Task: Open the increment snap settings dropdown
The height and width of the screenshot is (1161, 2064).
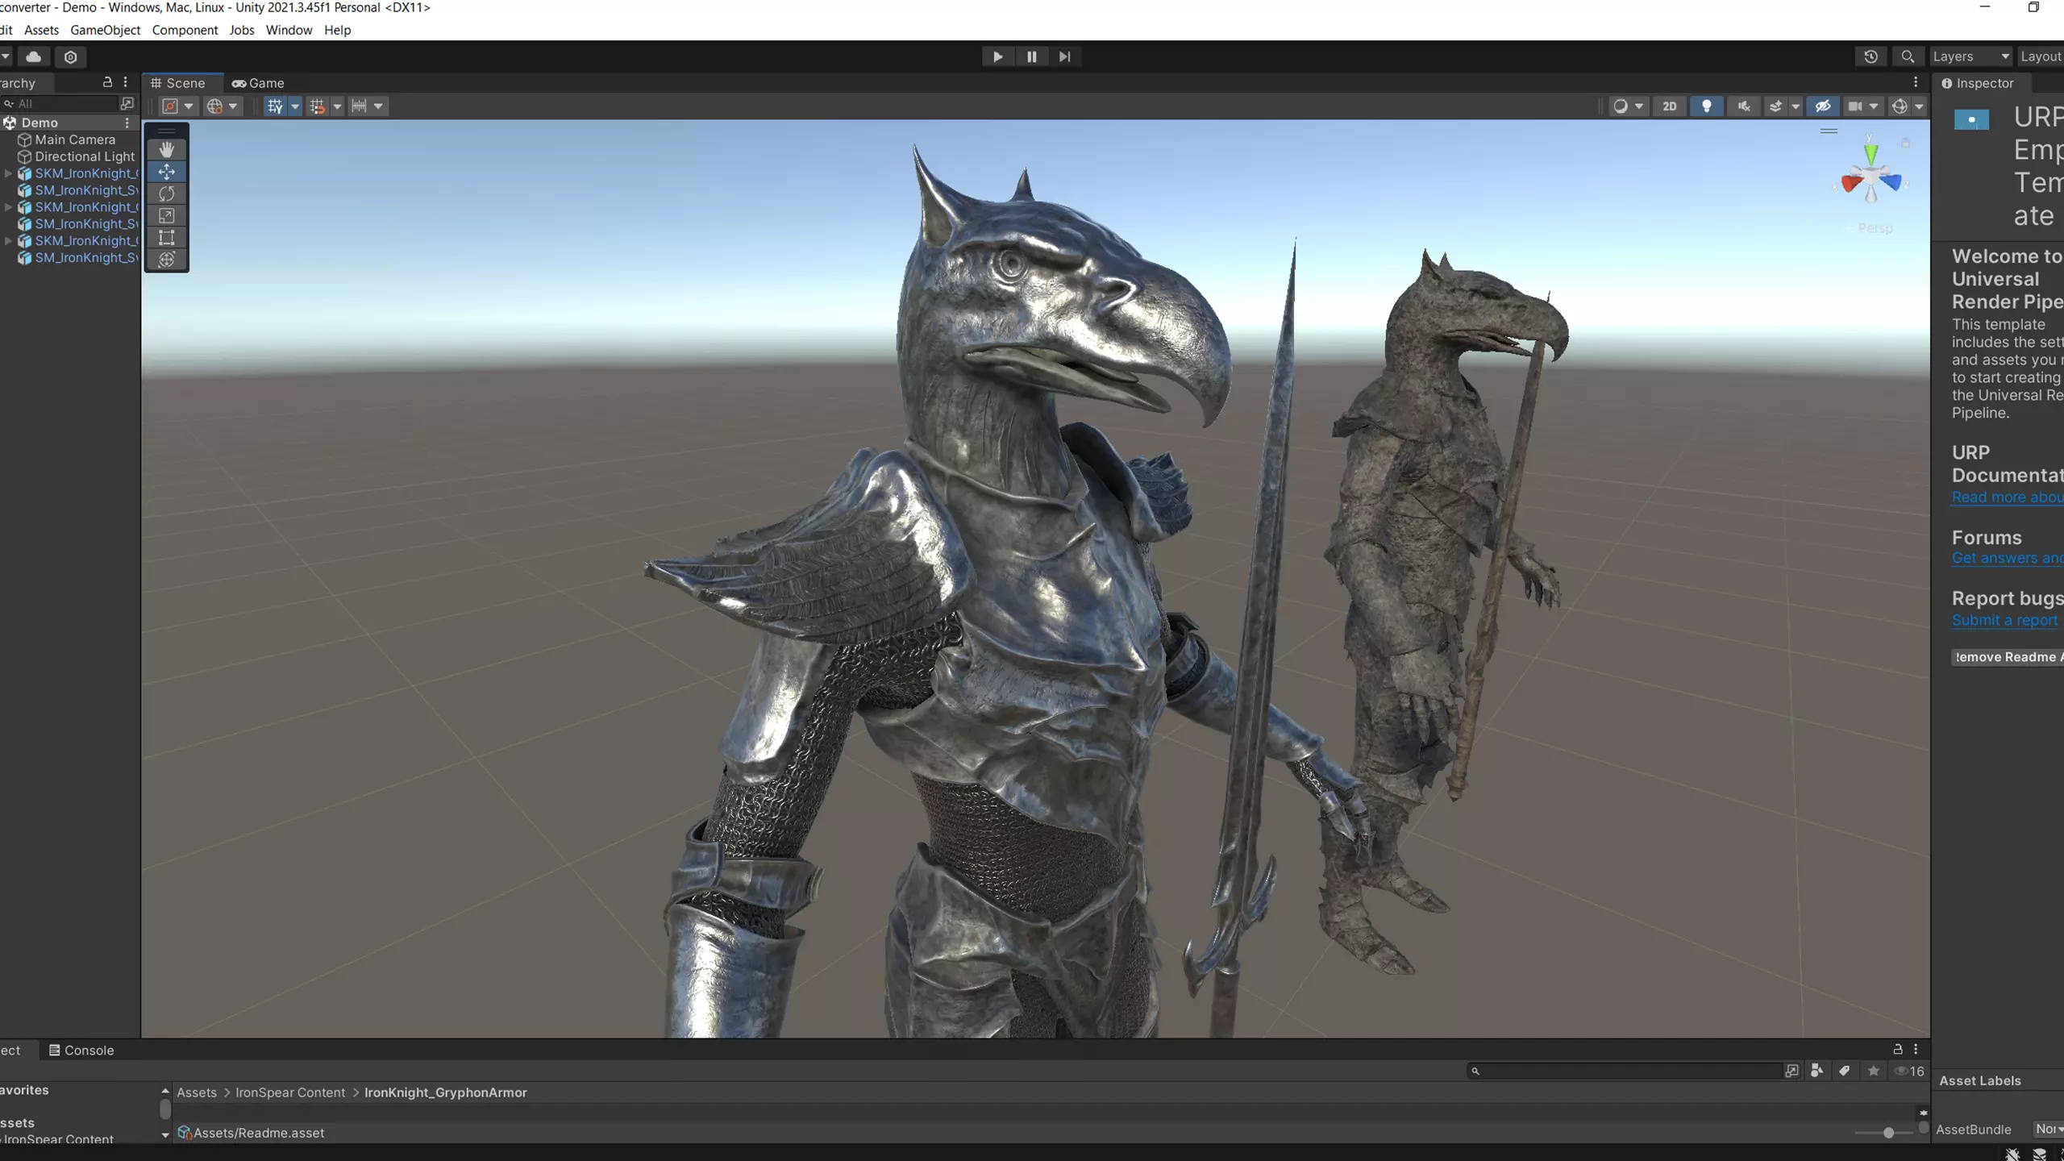Action: [378, 106]
